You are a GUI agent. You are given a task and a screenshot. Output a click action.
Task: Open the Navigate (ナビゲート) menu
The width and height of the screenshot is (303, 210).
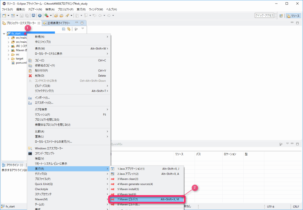(x=35, y=9)
